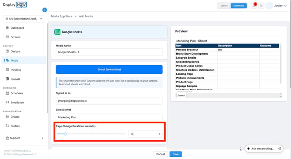Viewport: 291px width, 159px height.
Task: Switch to Create mode
Action: (x=224, y=6)
